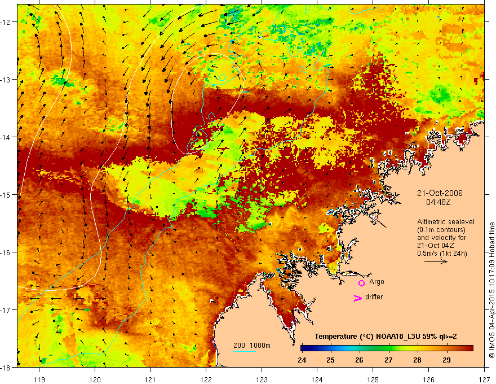Click the colorbar value 29
Screen dimensions: 496x384
(x=446, y=360)
